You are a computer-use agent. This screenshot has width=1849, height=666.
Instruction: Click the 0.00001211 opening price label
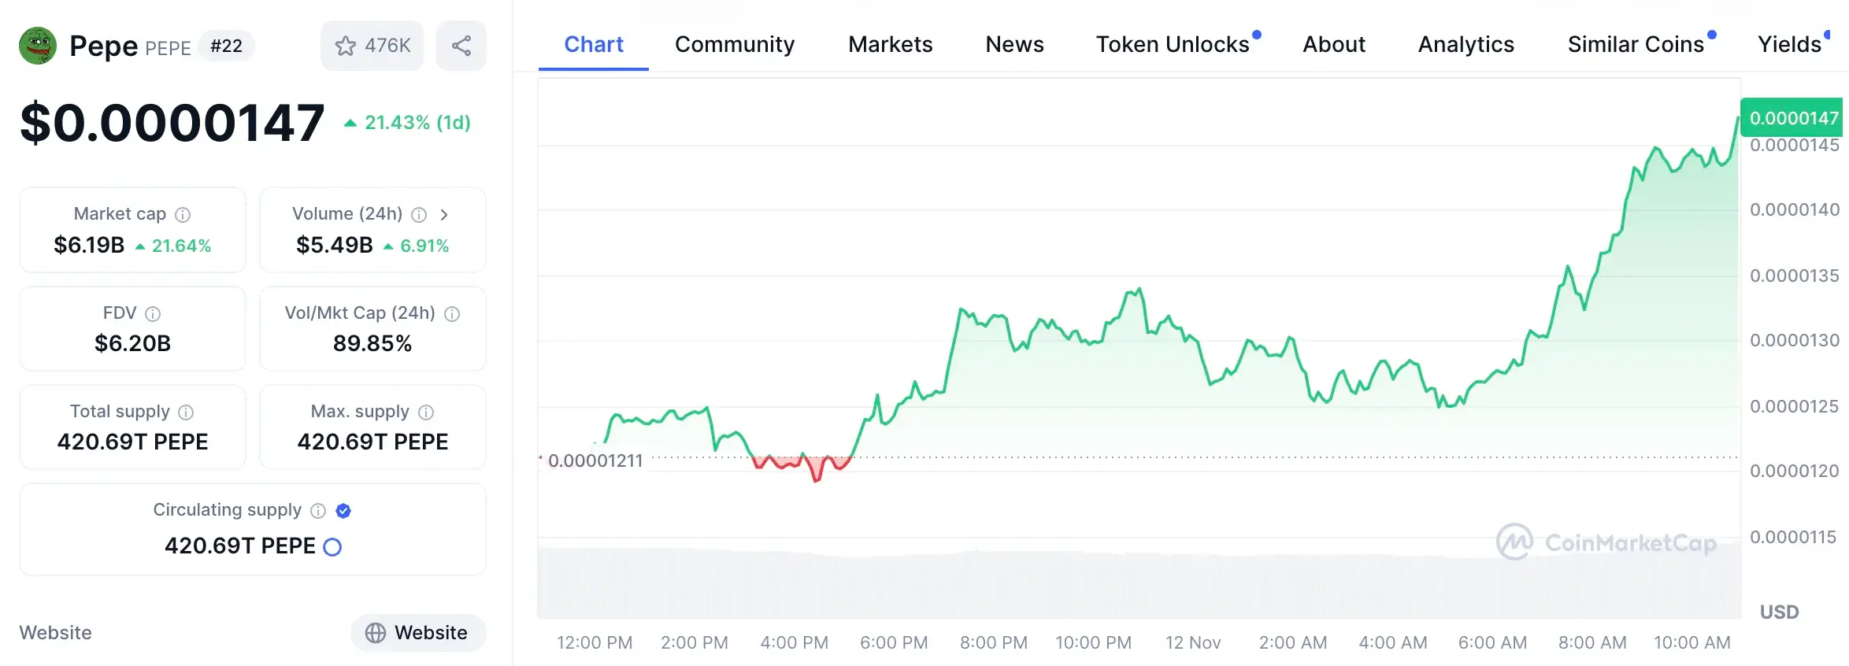(595, 461)
